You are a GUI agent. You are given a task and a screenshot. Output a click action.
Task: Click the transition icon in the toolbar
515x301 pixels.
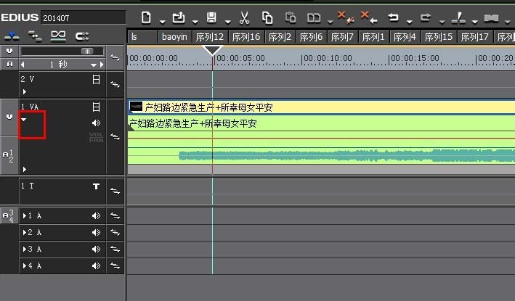pyautogui.click(x=491, y=18)
